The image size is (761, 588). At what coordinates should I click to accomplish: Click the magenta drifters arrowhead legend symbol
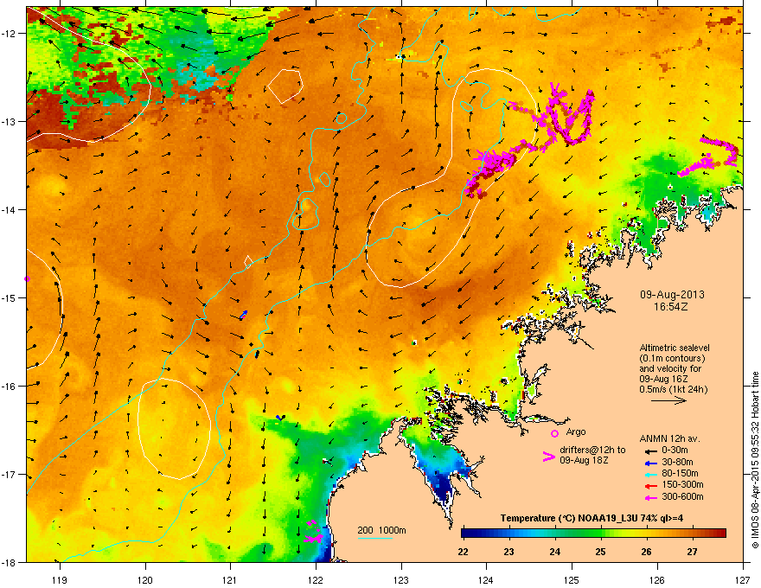tap(548, 457)
